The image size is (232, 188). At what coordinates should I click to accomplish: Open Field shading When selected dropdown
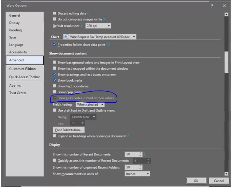(90, 105)
